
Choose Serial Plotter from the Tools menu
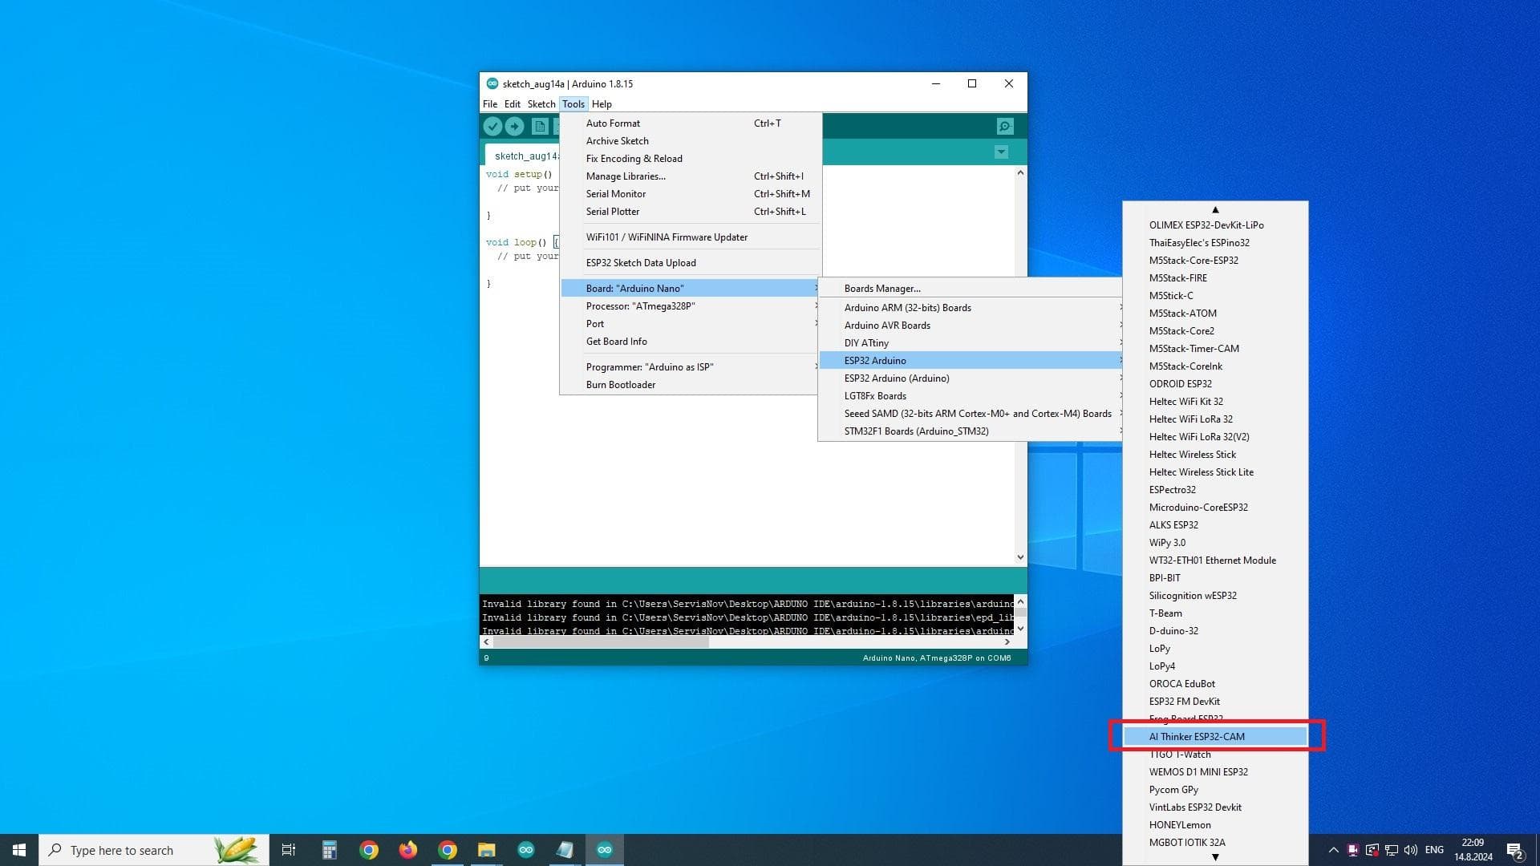pos(613,212)
